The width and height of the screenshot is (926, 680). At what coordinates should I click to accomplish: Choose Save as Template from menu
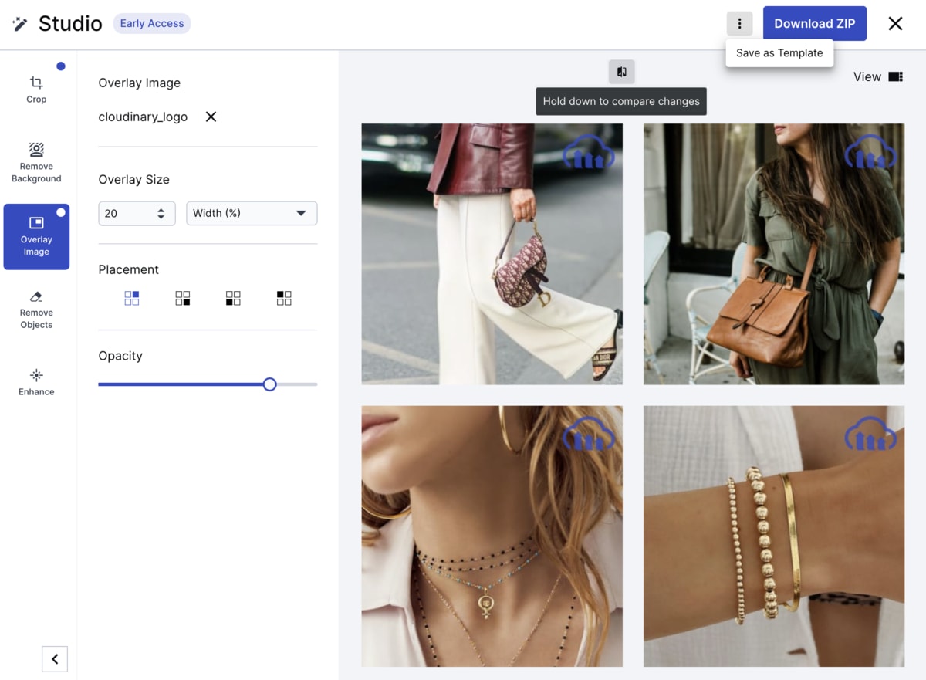pos(779,53)
